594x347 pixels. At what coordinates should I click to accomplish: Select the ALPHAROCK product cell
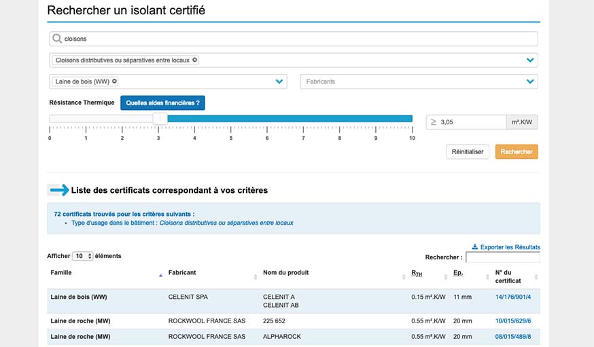coord(282,336)
